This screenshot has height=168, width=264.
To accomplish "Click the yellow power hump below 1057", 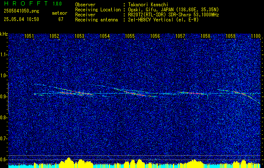I will click(194, 163).
